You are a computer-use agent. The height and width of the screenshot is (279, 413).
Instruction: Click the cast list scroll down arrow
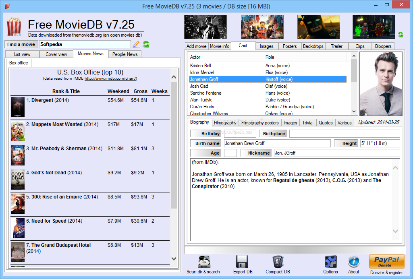pyautogui.click(x=354, y=112)
